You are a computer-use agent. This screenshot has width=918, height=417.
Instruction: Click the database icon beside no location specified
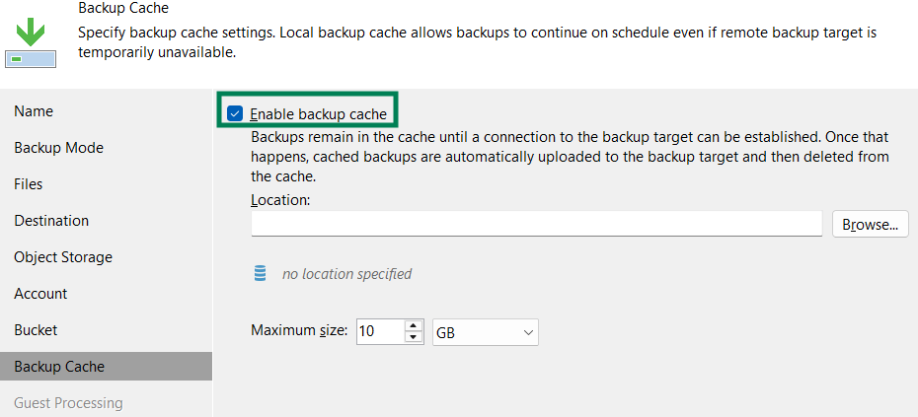pyautogui.click(x=260, y=273)
